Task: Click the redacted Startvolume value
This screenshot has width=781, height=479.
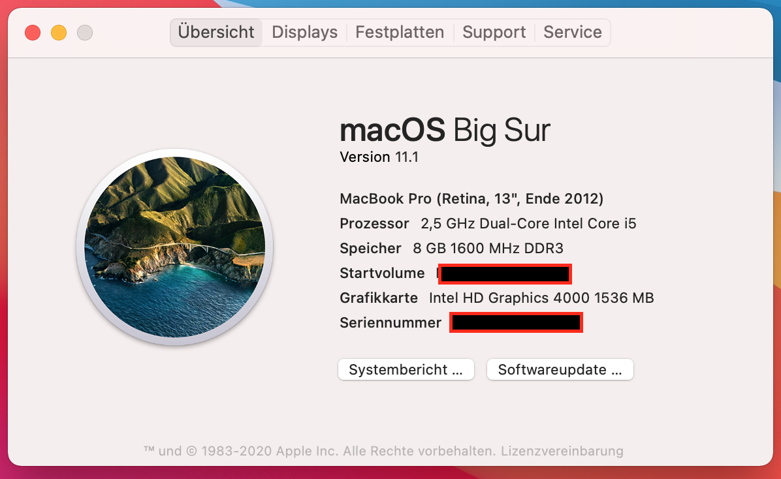Action: 505,273
